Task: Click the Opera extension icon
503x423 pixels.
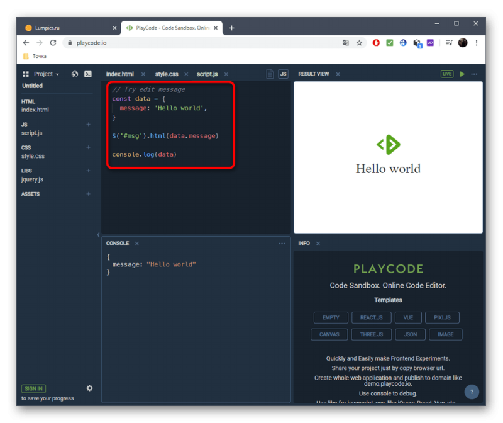Action: [376, 43]
